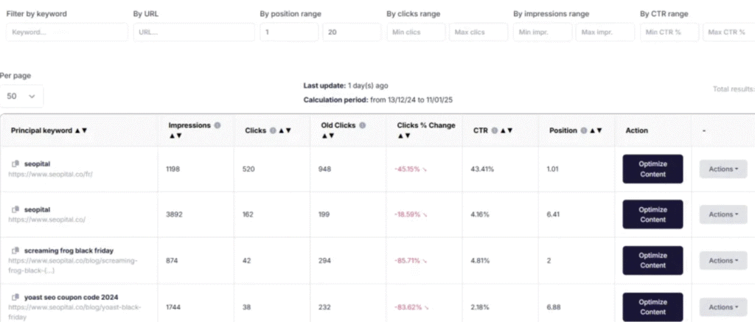Screen dimensions: 755x322
Task: Click the info icon next to CTR header
Action: click(493, 130)
